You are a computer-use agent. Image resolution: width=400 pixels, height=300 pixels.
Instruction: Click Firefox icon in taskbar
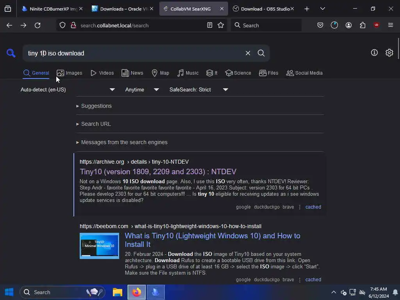[137, 292]
